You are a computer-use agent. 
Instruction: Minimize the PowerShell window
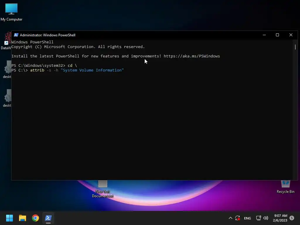tap(264, 35)
